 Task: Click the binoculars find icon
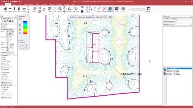pyautogui.click(x=82, y=11)
